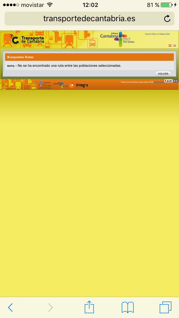Image resolution: width=179 pixels, height=318 pixels.
Task: Click the AA accessibility level badge
Action: (x=176, y=81)
